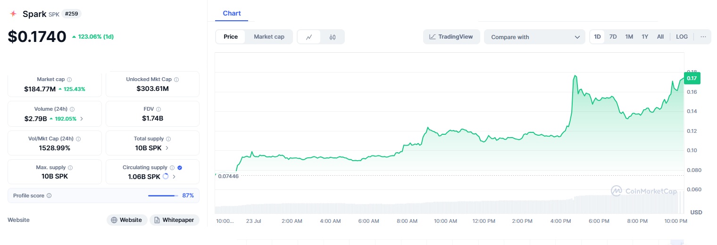Click the 10B SPK Max. supply value
The height and width of the screenshot is (245, 717).
55,177
